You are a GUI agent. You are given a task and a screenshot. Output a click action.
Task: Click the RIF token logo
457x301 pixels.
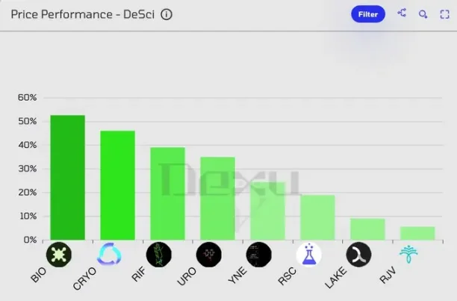159,255
